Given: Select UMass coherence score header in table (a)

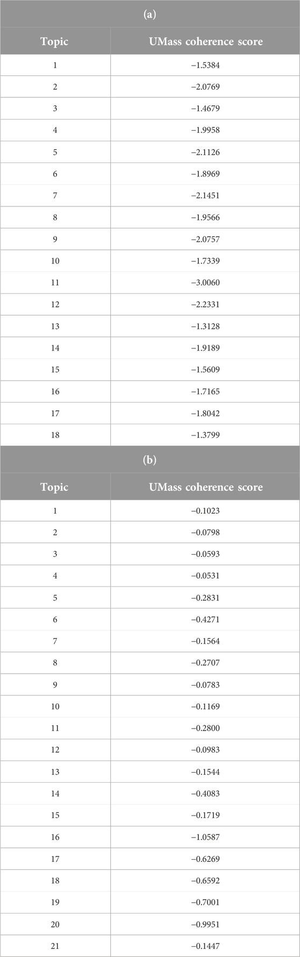Looking at the screenshot, I should 205,41.
